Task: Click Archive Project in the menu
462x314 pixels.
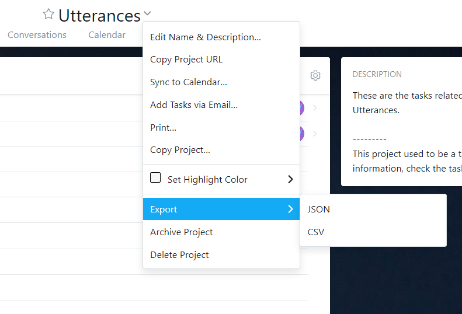Action: click(181, 232)
